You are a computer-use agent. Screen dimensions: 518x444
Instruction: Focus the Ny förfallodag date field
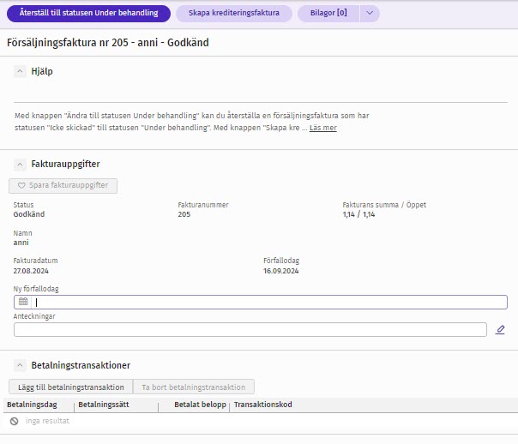(x=261, y=302)
